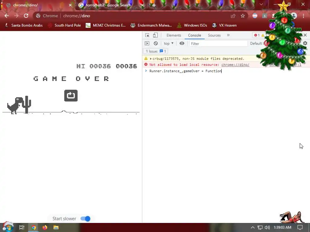Open the Santa Bombs Arabs bookmark
Viewport: 310px width, 232px height.
[x=24, y=25]
